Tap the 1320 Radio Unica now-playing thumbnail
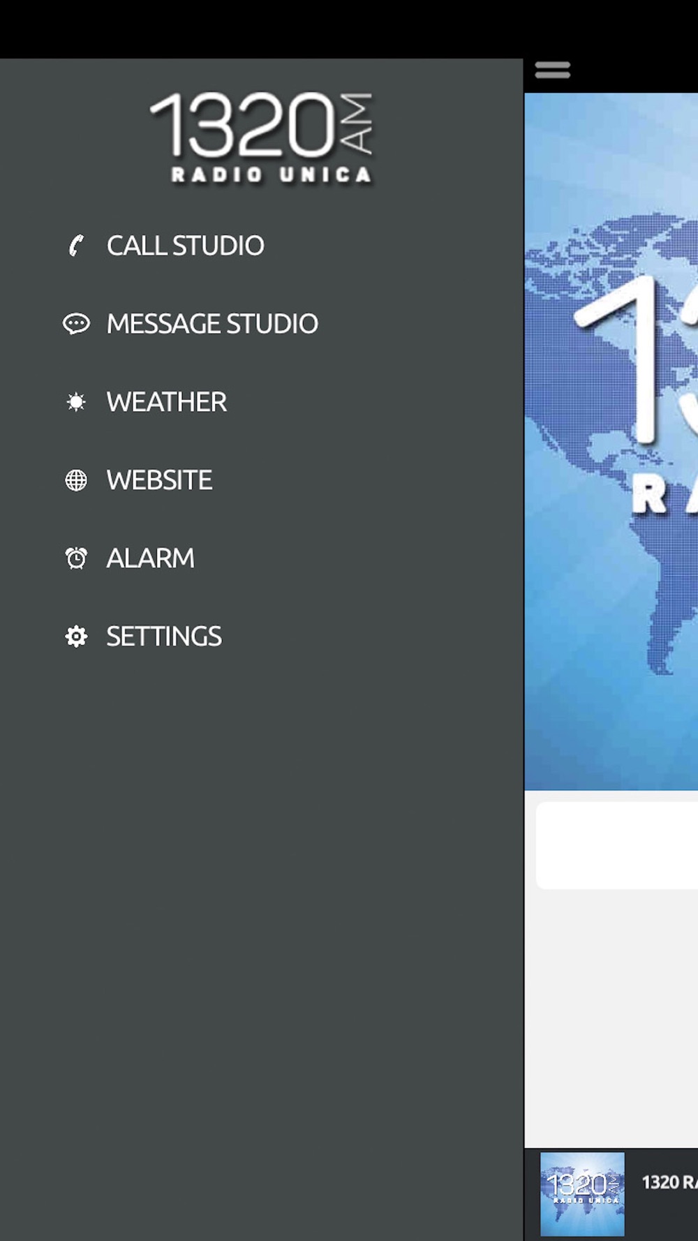The image size is (698, 1241). click(x=582, y=1194)
